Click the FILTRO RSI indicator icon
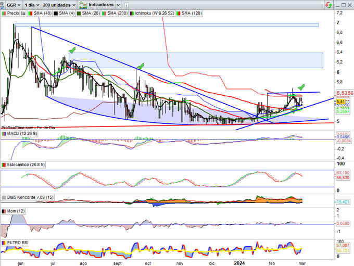 pyautogui.click(x=4, y=243)
